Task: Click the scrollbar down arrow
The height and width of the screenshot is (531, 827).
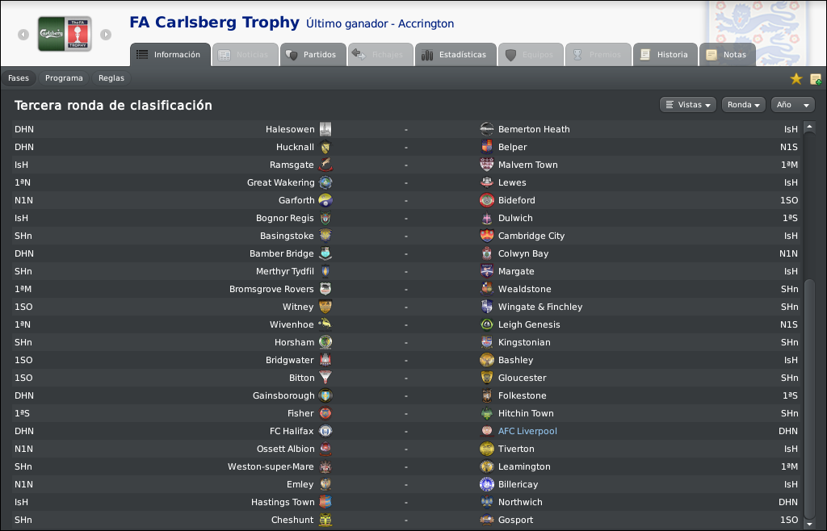Action: (809, 524)
